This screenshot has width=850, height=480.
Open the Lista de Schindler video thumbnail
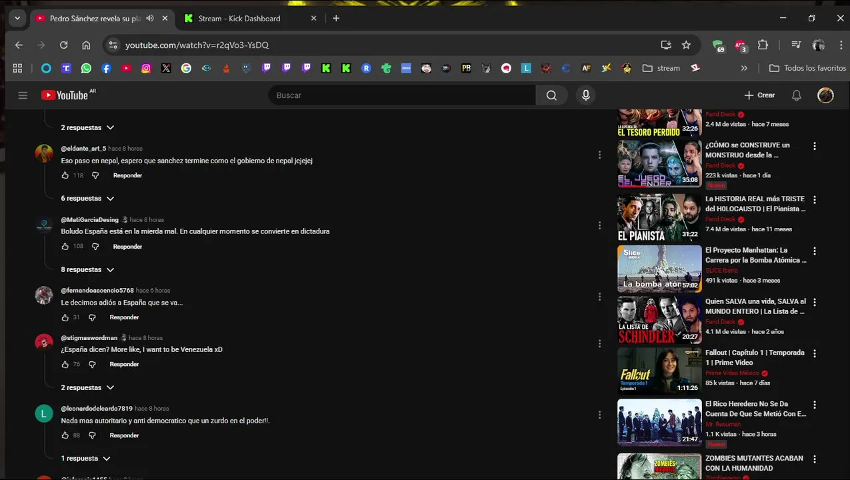pos(659,320)
